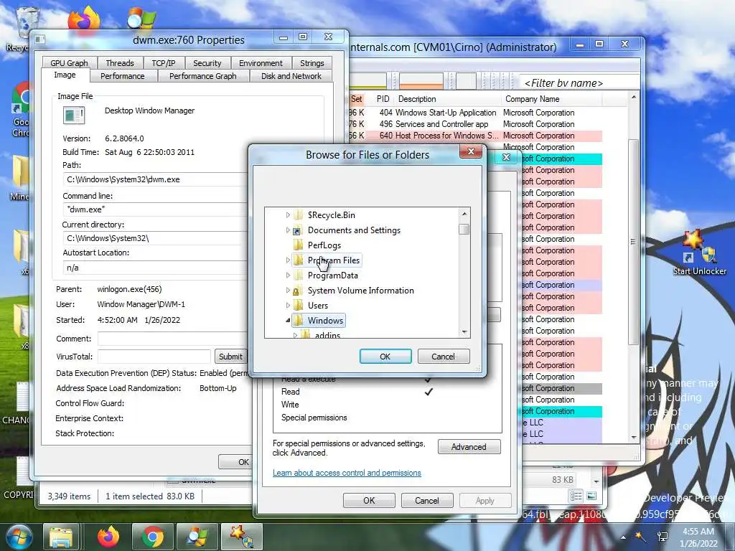Open the Process Explorer taskbar button

click(197, 537)
